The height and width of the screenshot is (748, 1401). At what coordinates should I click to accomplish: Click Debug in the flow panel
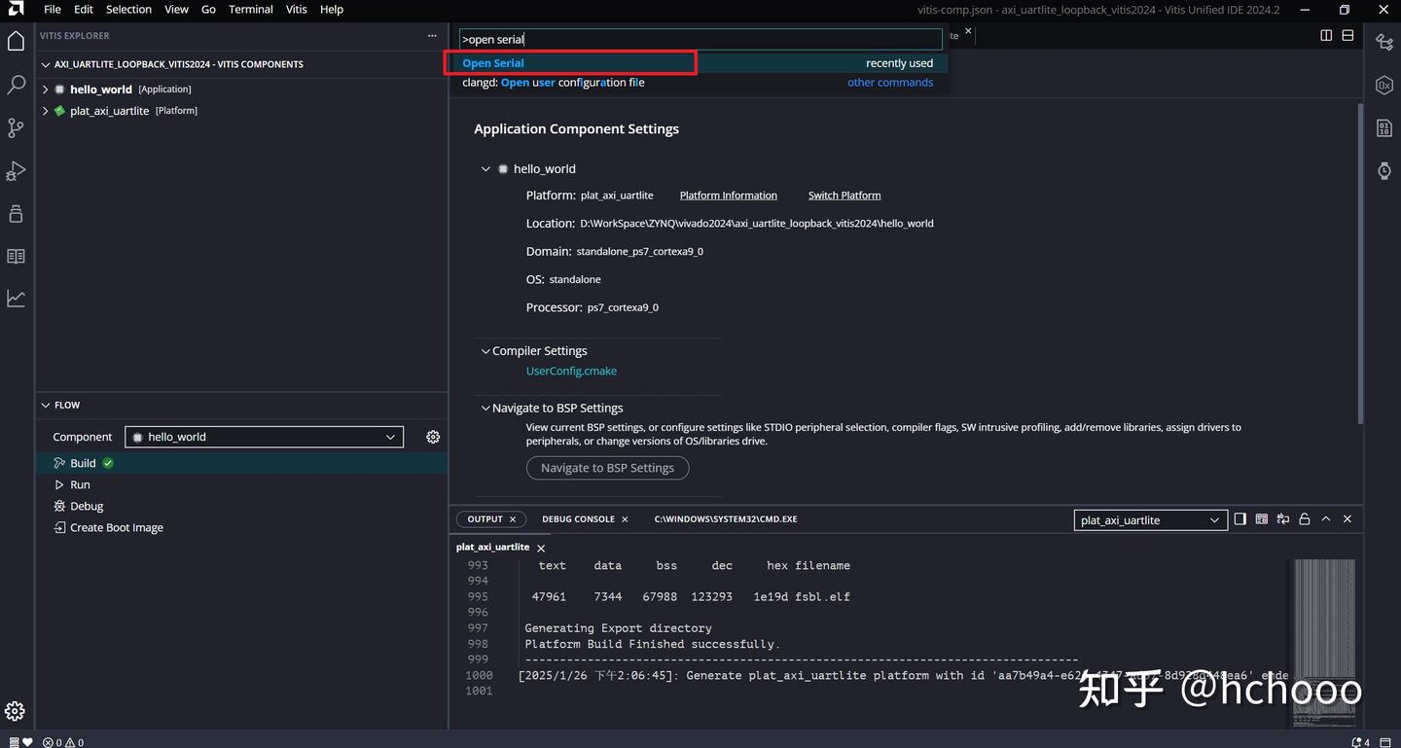click(x=87, y=506)
